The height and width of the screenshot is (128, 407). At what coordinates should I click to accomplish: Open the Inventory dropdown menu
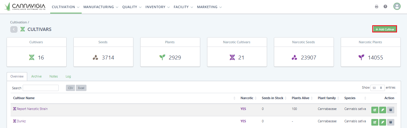pos(158,7)
